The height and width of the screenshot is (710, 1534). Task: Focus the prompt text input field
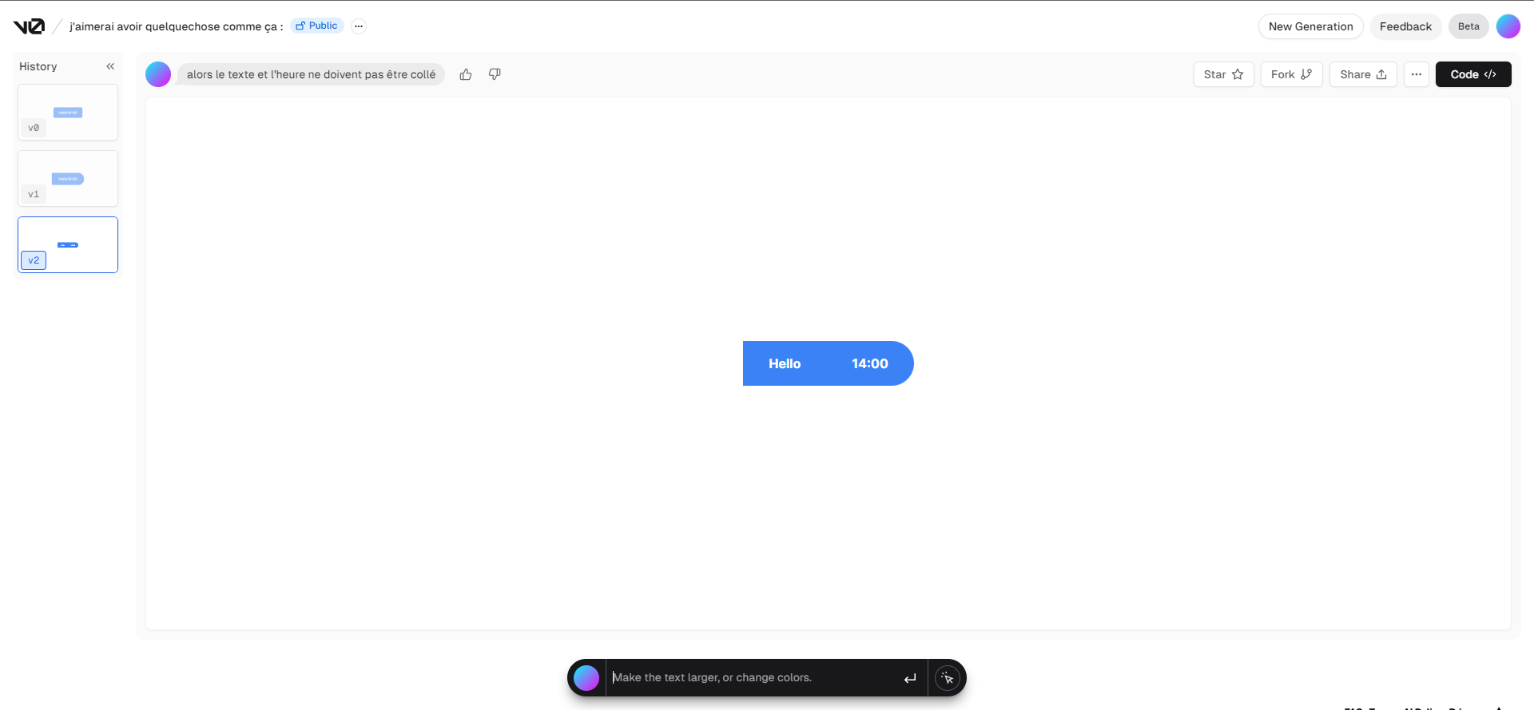(x=751, y=677)
